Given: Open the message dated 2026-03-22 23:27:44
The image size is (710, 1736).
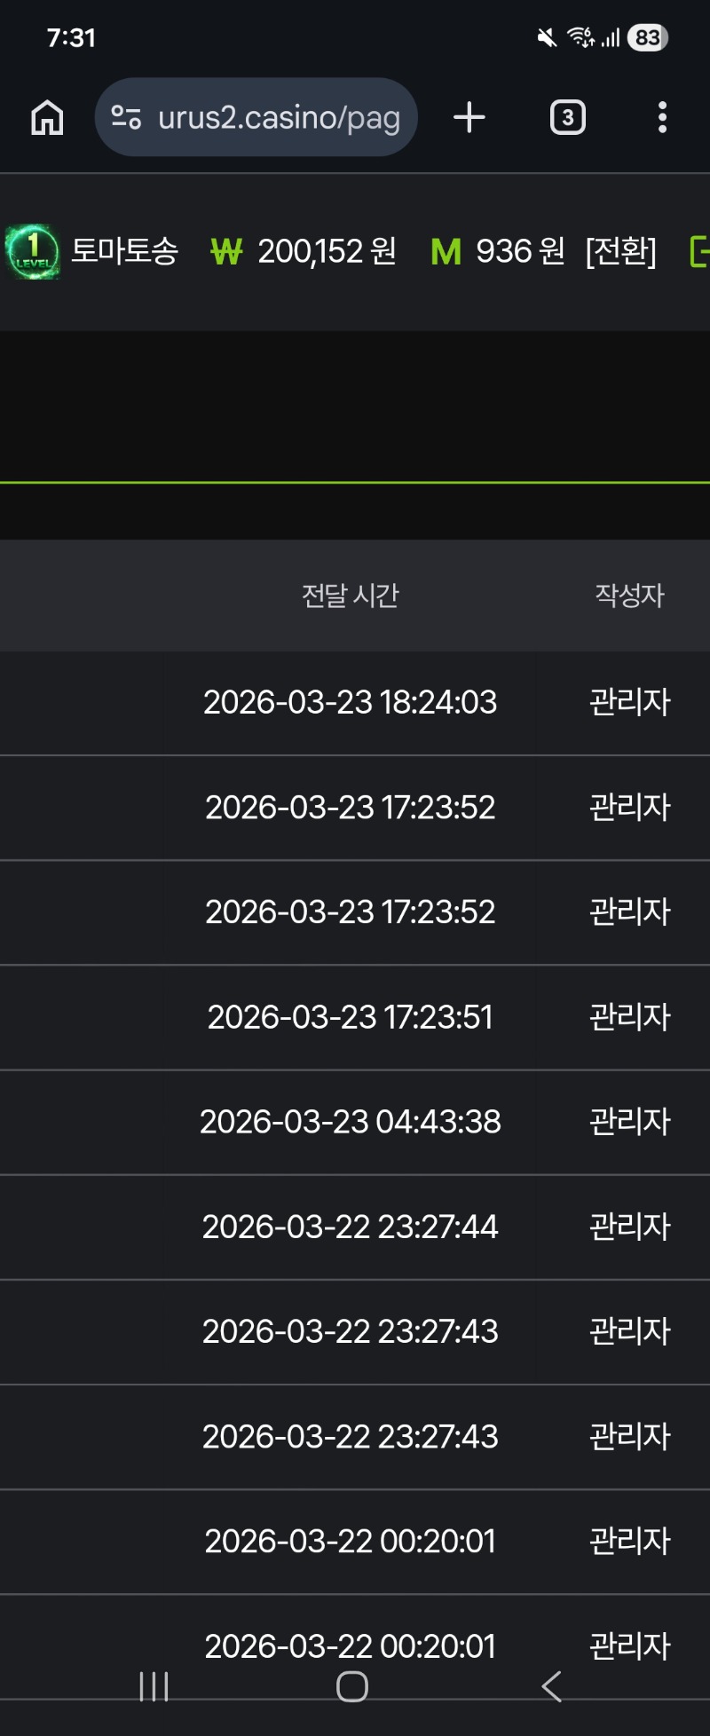Looking at the screenshot, I should click(350, 1227).
